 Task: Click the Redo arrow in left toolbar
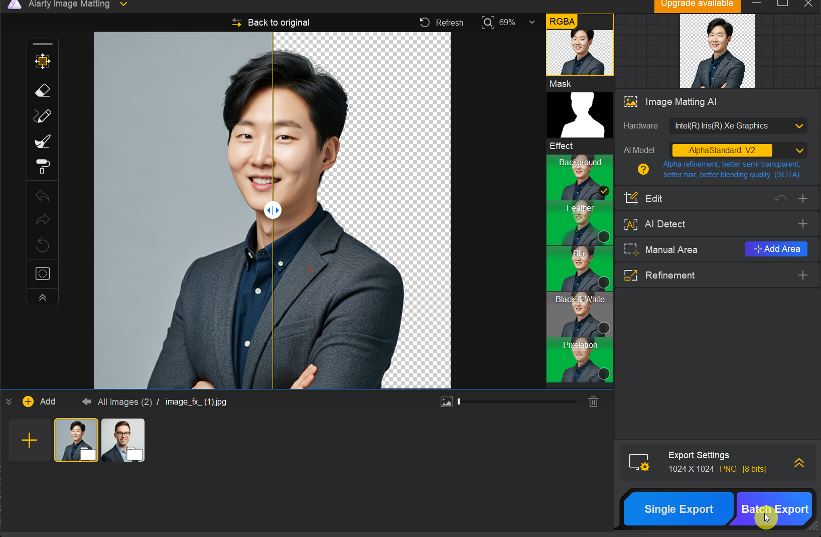[43, 219]
